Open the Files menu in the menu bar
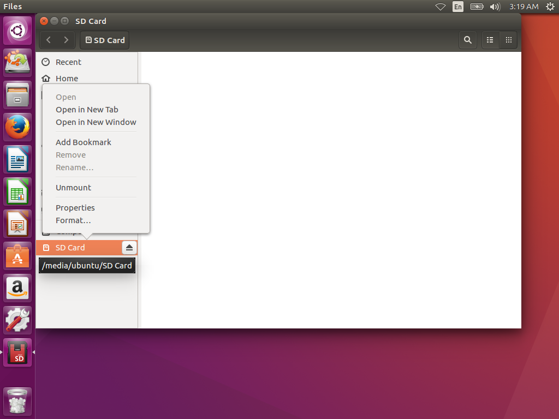559x419 pixels. pos(13,6)
